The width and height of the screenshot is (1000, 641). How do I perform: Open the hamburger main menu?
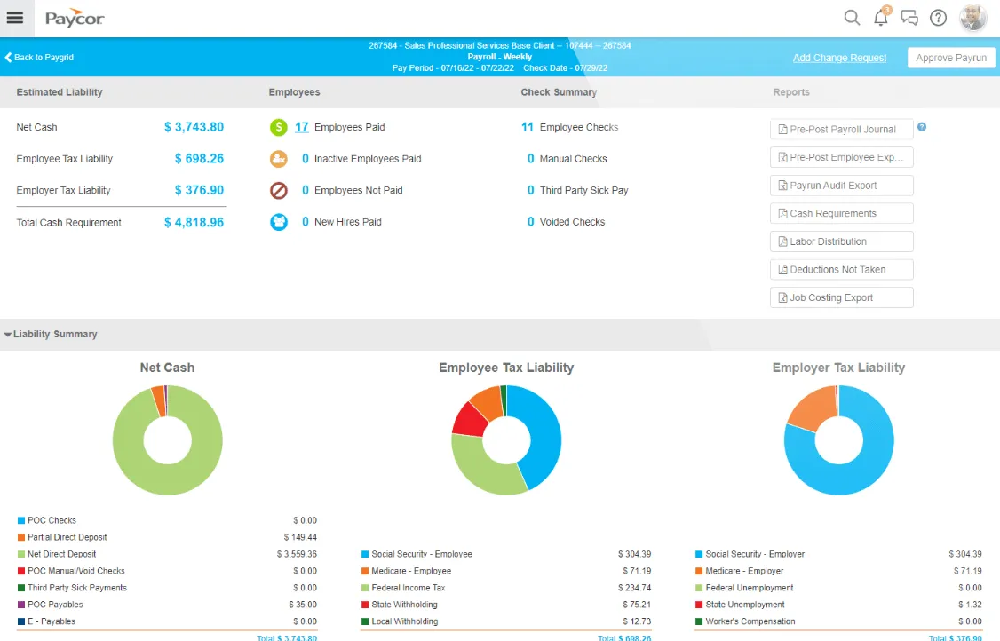tap(15, 18)
